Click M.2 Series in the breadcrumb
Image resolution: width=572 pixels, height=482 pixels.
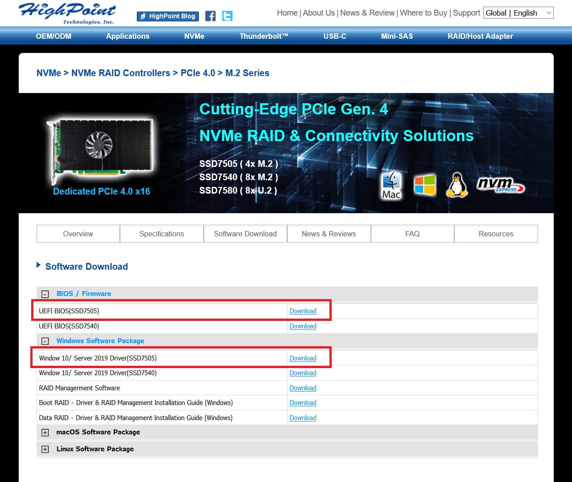(247, 73)
